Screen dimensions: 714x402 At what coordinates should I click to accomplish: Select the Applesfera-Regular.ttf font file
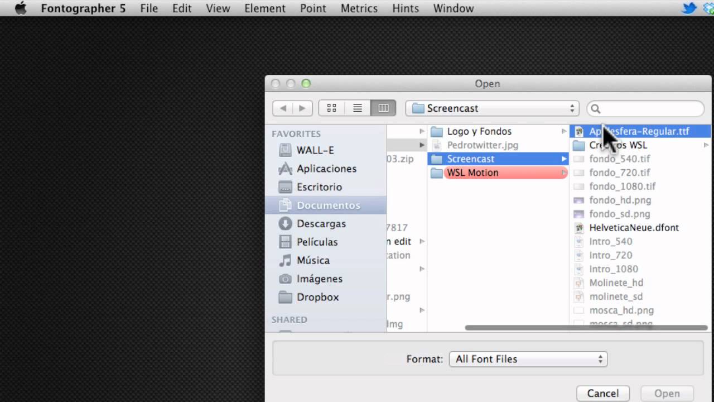(x=639, y=131)
